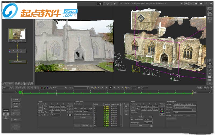Click the Clear All button
Image resolution: width=215 pixels, height=135 pixels.
pyautogui.click(x=85, y=125)
